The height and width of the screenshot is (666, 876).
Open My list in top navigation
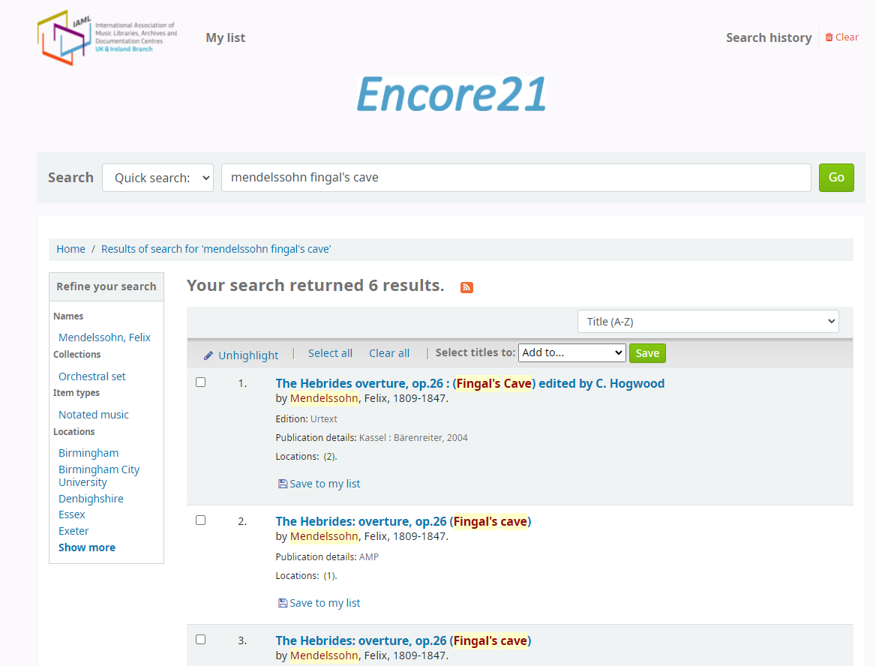226,37
